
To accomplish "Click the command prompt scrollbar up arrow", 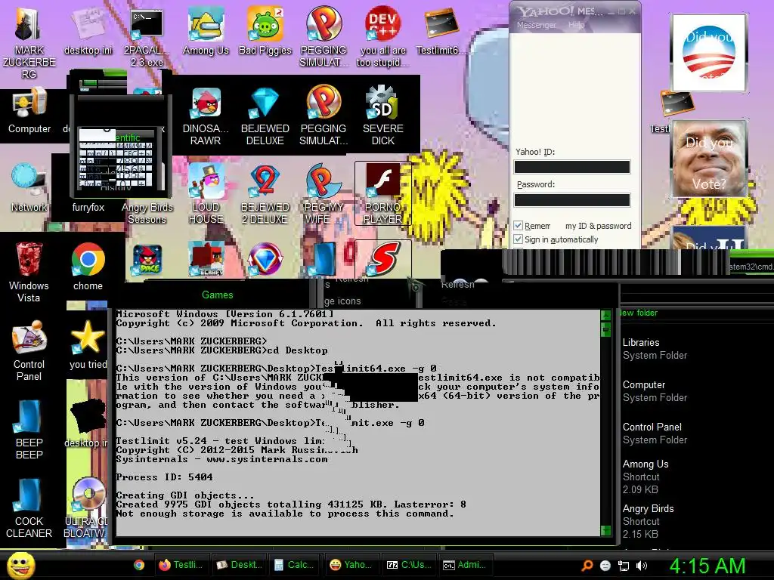I will click(605, 316).
